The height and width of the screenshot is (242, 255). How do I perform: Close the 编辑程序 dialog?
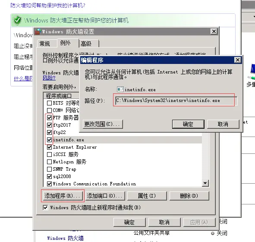pyautogui.click(x=238, y=60)
